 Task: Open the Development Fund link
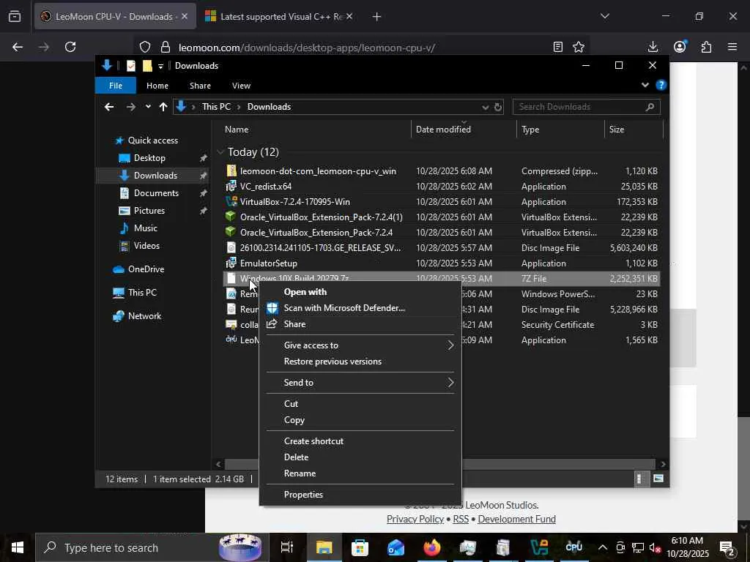(516, 519)
